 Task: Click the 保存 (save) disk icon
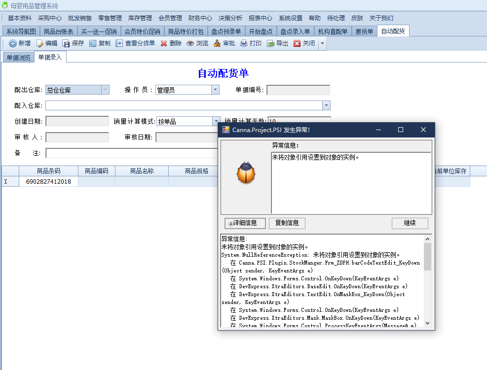[66, 43]
